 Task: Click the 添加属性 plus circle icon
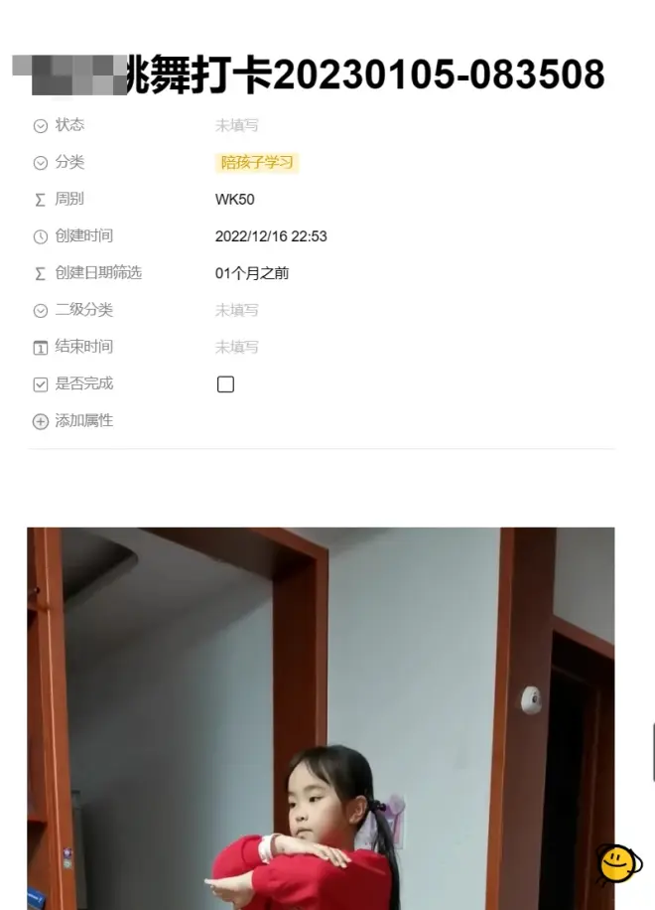pyautogui.click(x=40, y=421)
